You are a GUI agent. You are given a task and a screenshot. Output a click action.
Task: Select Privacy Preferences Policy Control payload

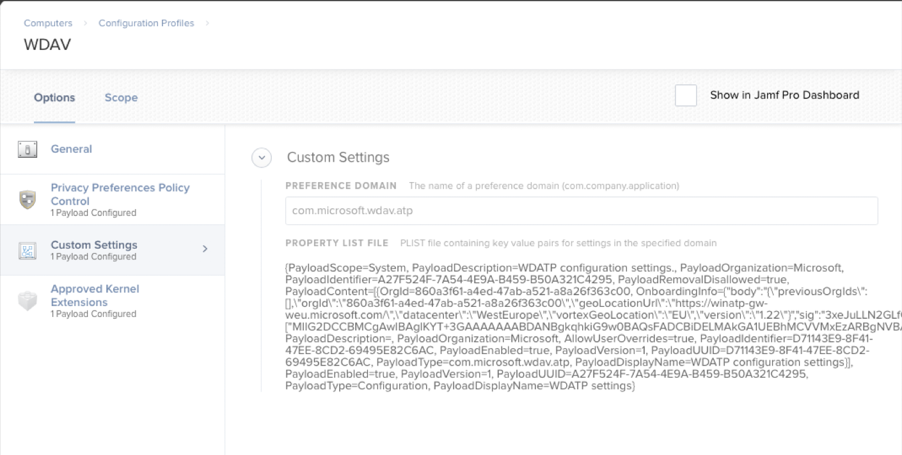click(x=120, y=194)
